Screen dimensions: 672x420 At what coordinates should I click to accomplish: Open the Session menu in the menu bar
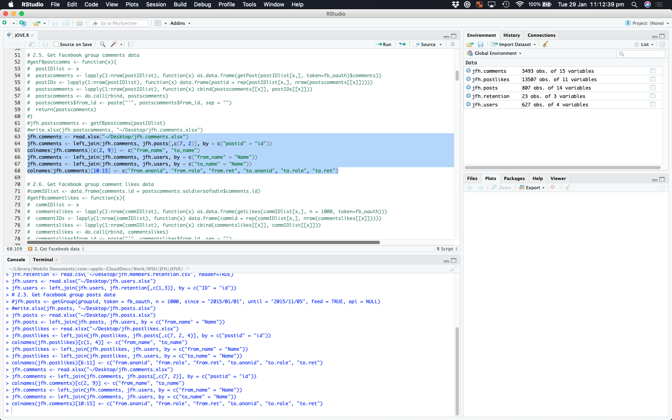[x=156, y=4]
